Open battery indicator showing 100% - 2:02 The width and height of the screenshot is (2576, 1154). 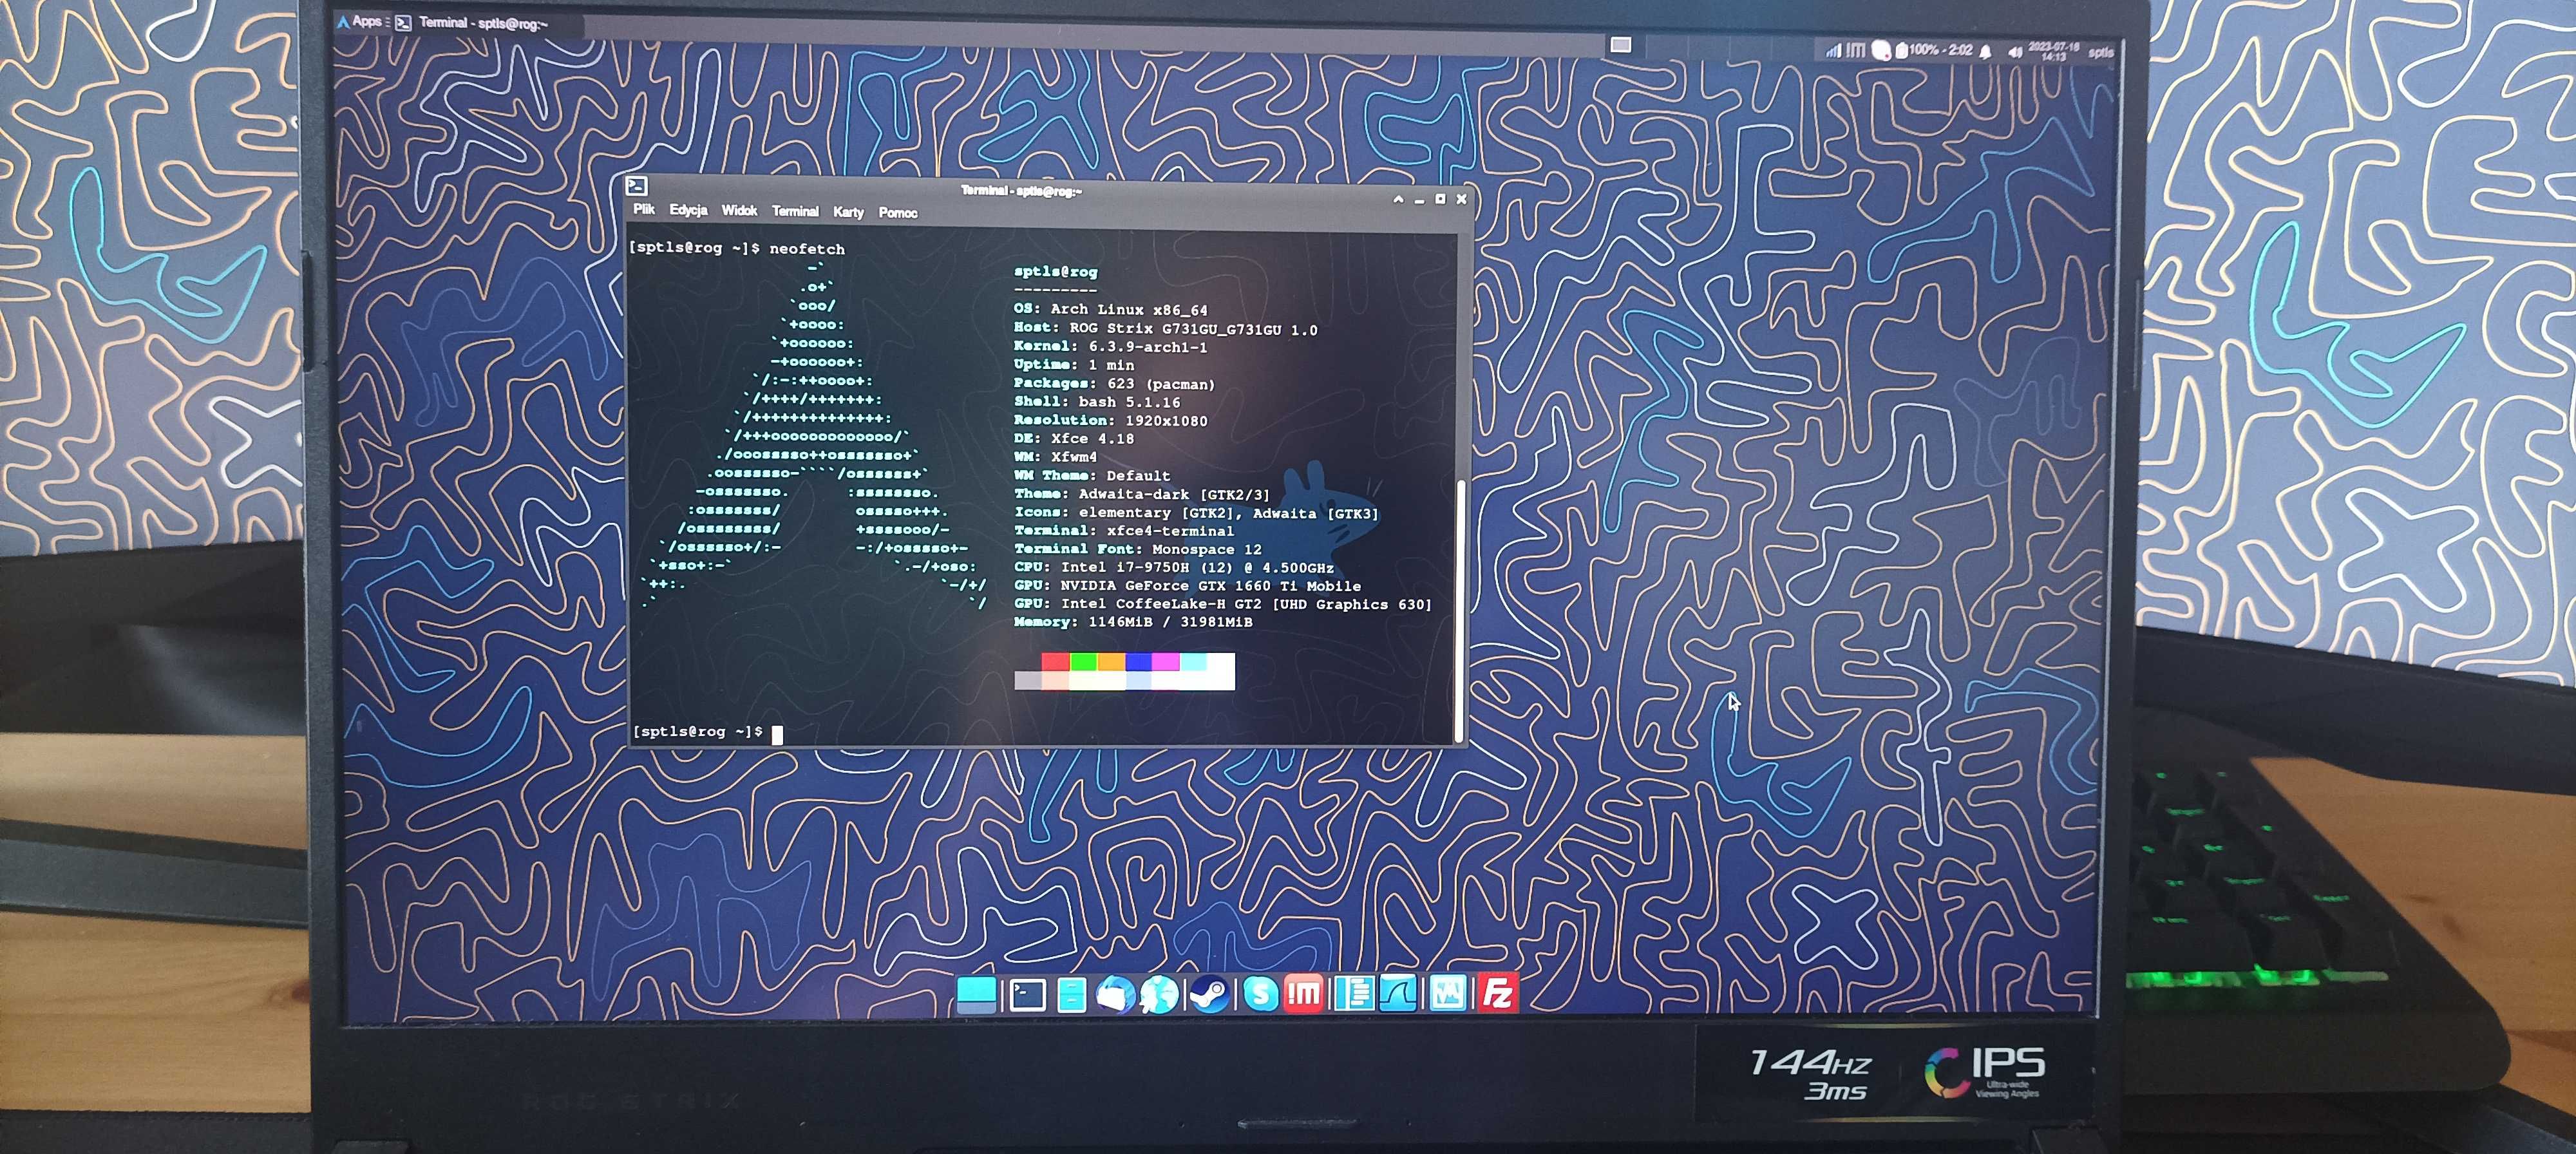1935,50
